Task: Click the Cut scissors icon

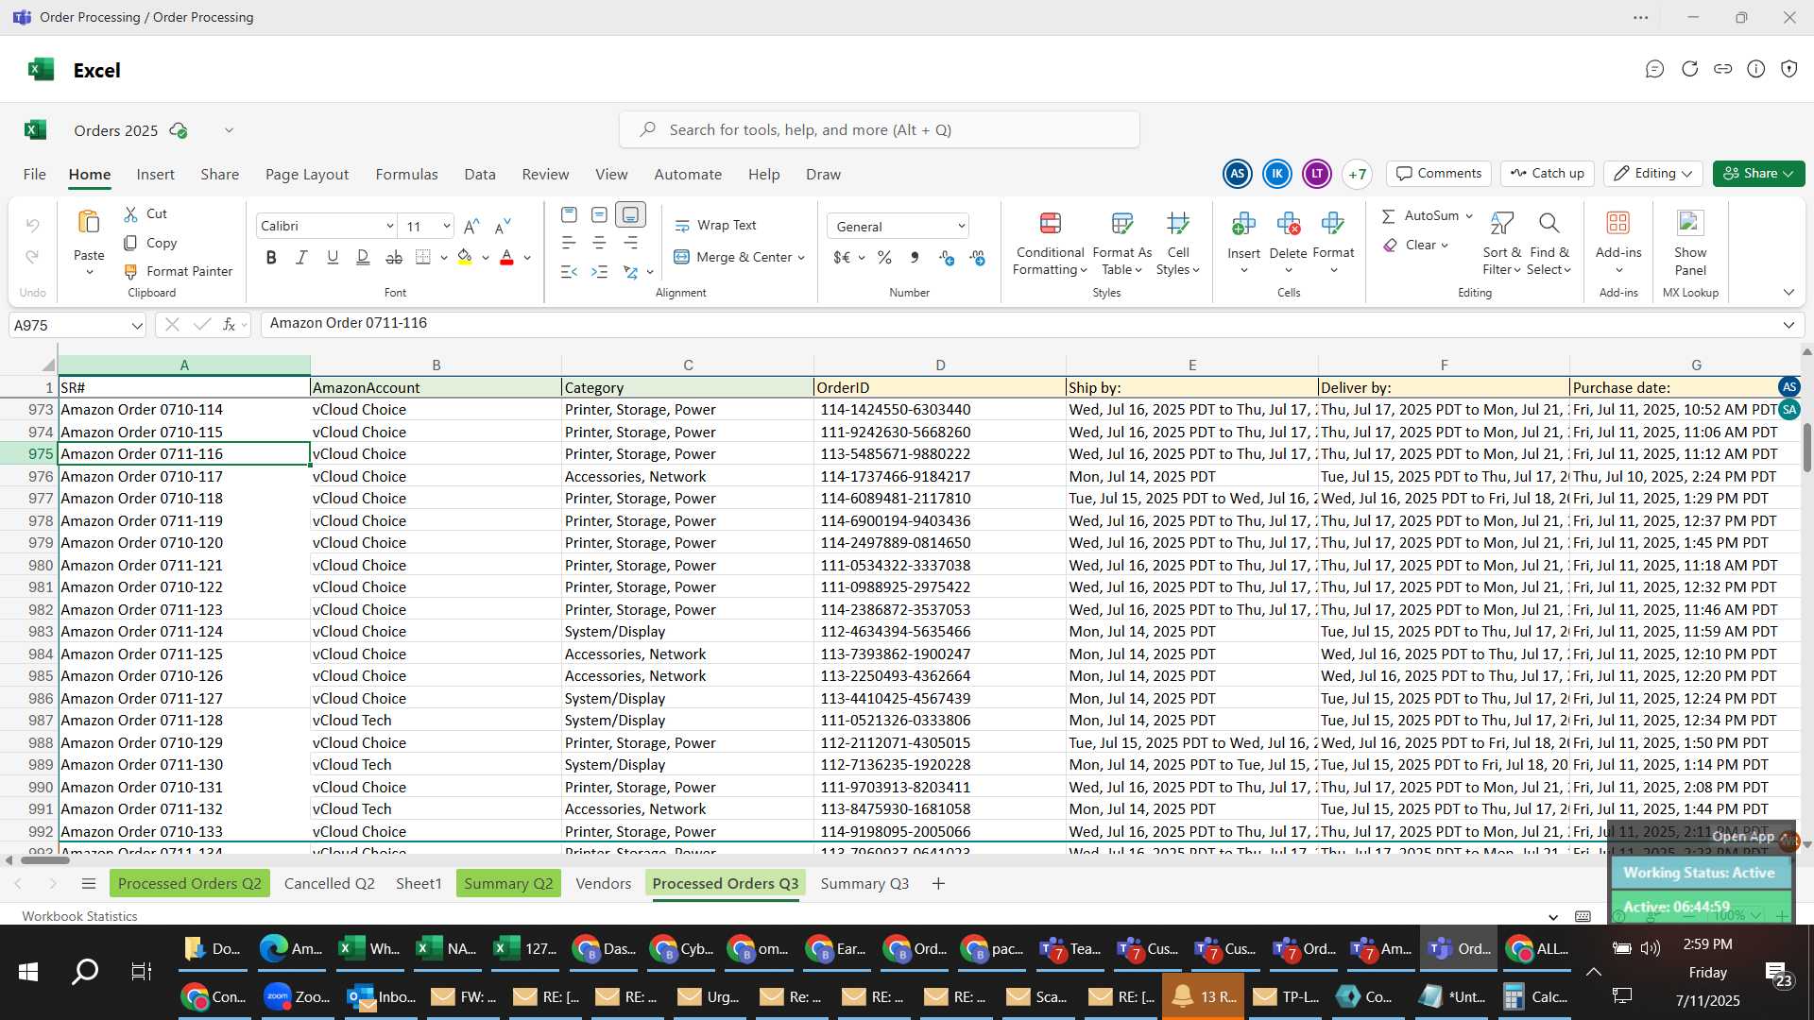Action: (x=131, y=214)
